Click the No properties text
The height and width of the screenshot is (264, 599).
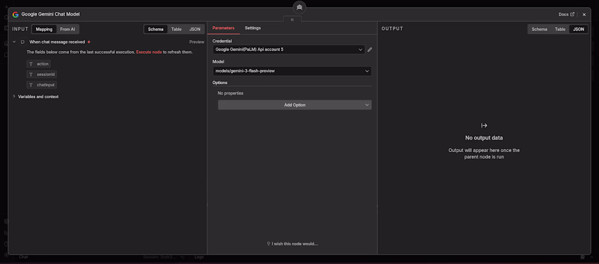click(230, 93)
